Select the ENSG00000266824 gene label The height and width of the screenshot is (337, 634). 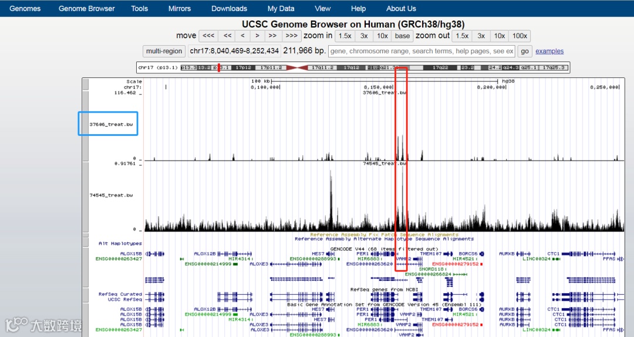point(428,274)
